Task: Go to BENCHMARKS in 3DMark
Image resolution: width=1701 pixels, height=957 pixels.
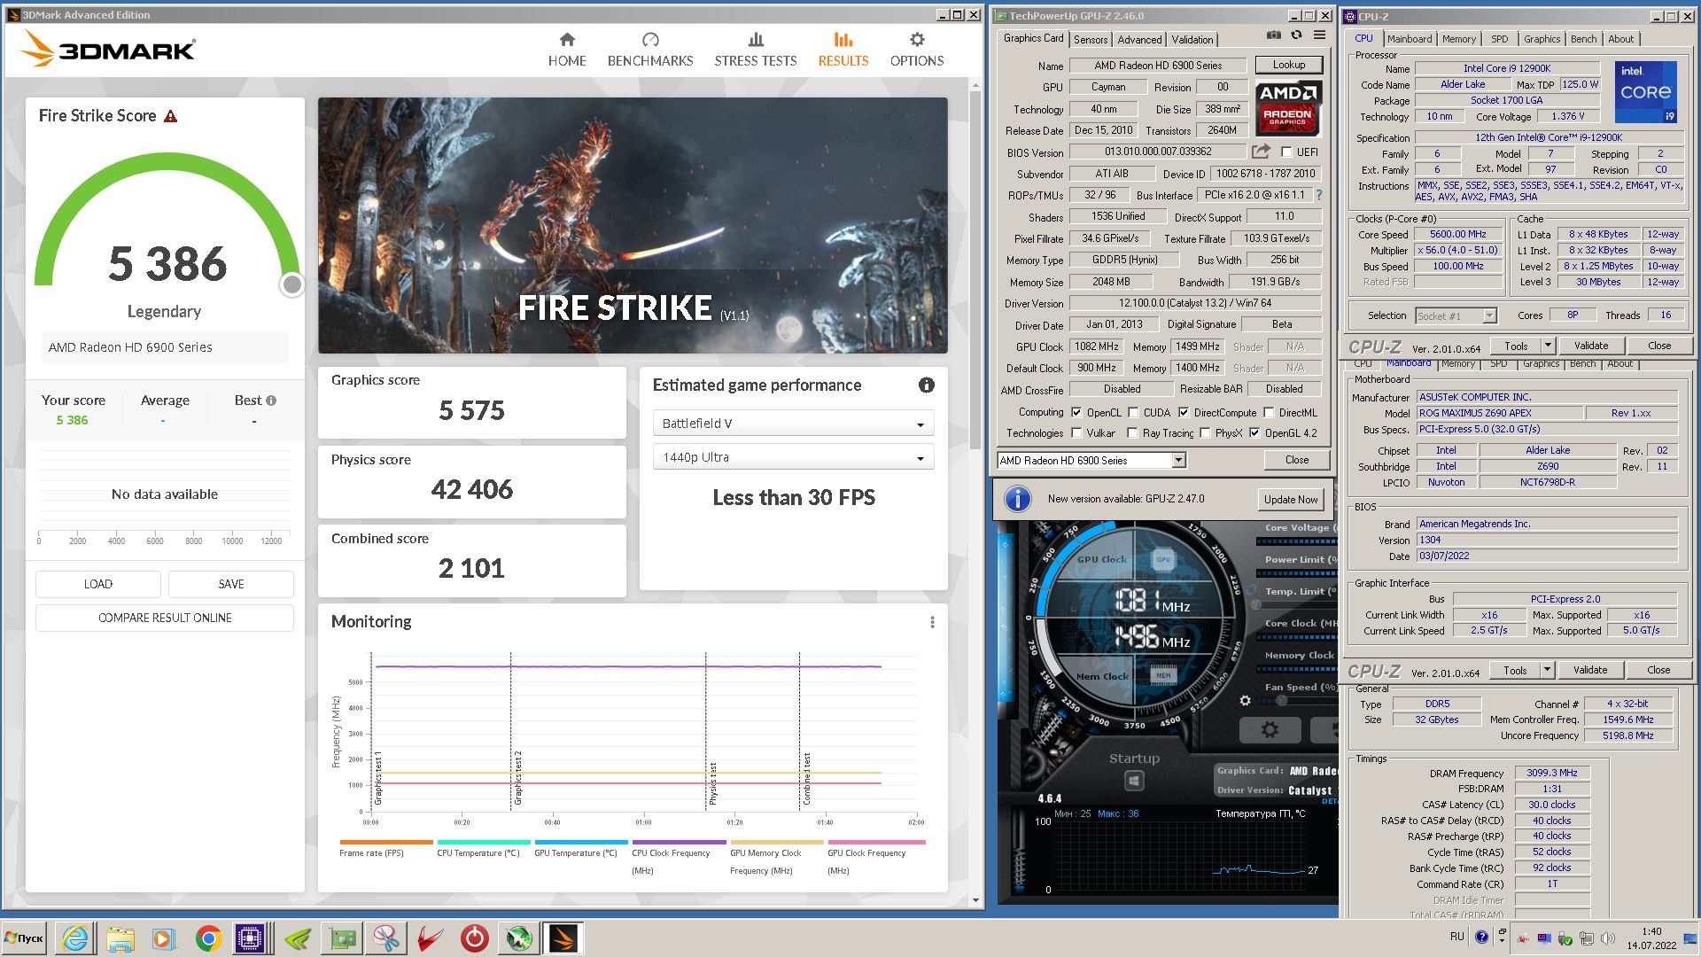Action: point(650,50)
